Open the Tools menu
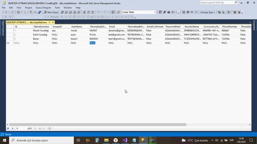 [x=57, y=8]
